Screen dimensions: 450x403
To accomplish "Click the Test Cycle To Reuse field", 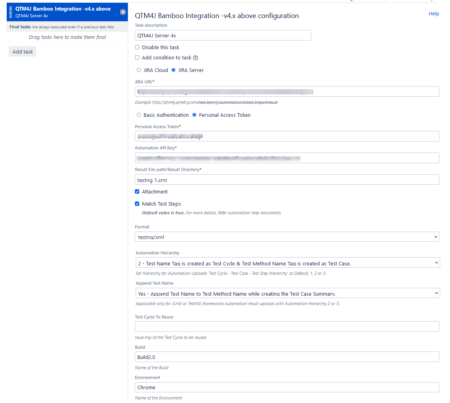I will click(x=287, y=326).
